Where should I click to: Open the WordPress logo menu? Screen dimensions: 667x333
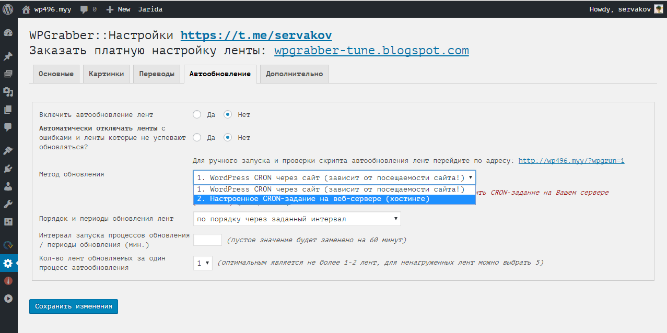(8, 9)
